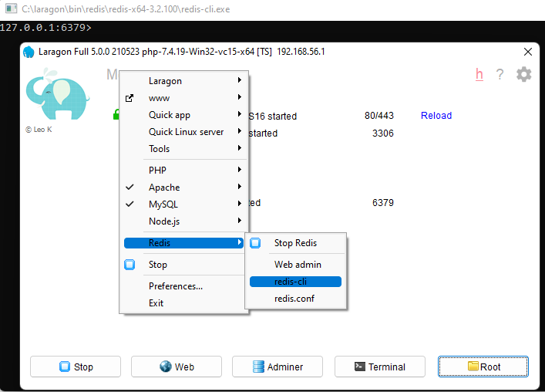Click the Reload link
Screen dimensions: 545x392
click(x=436, y=116)
